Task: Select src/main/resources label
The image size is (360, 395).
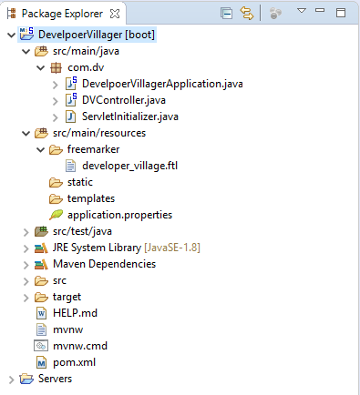Action: 99,133
